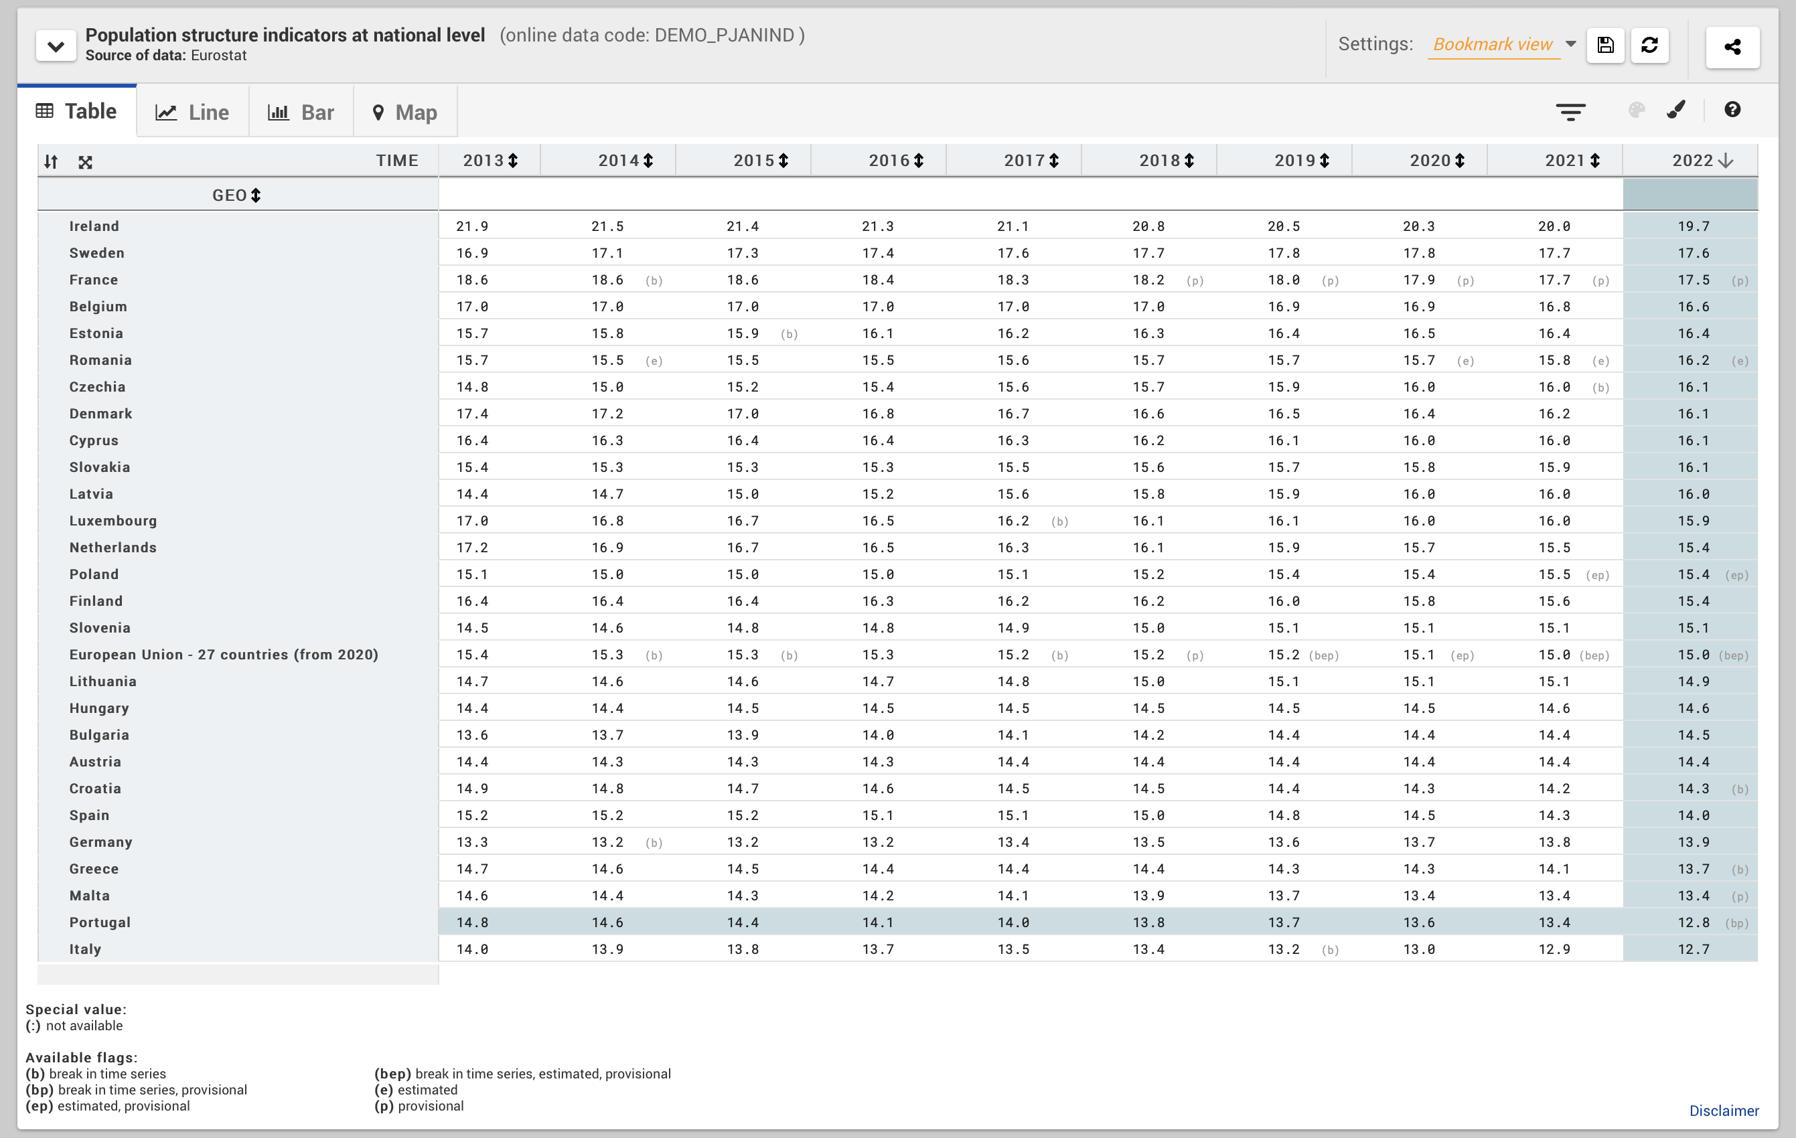Viewport: 1796px width, 1138px height.
Task: Sort by the 2015 column arrow
Action: coord(783,161)
